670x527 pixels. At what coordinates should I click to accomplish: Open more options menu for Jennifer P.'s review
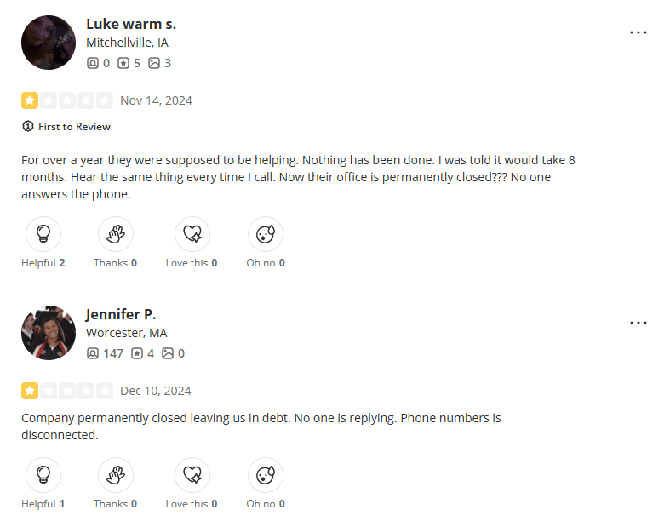639,324
